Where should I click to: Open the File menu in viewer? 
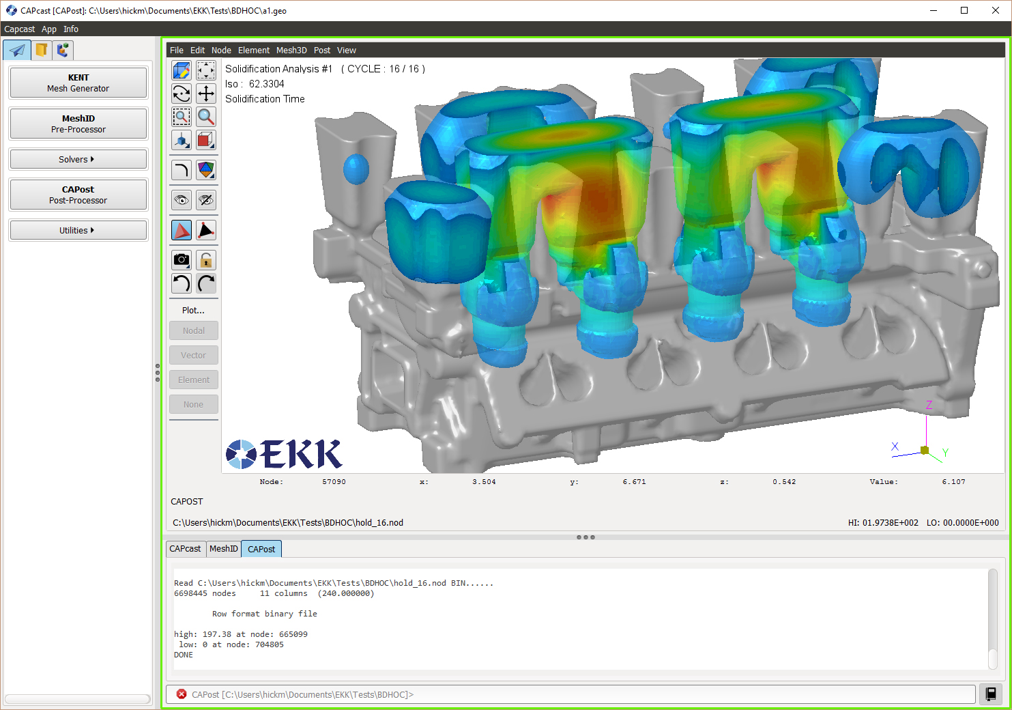[177, 51]
